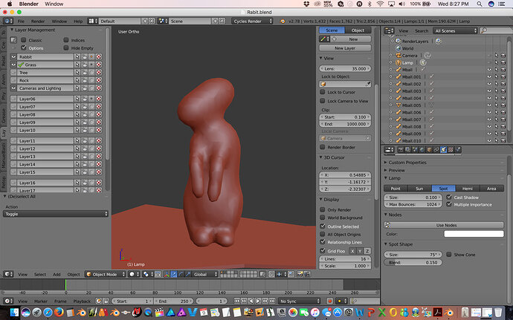Viewport: 513px width, 320px height.
Task: Click the delete icon on Rock layer
Action: [98, 80]
